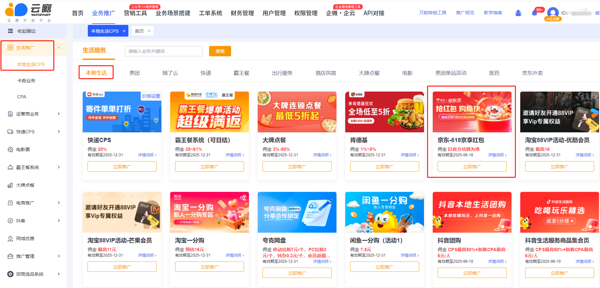The height and width of the screenshot is (288, 600).
Task: Click 立即推广 on 夸克网盘 card
Action: pos(297,273)
